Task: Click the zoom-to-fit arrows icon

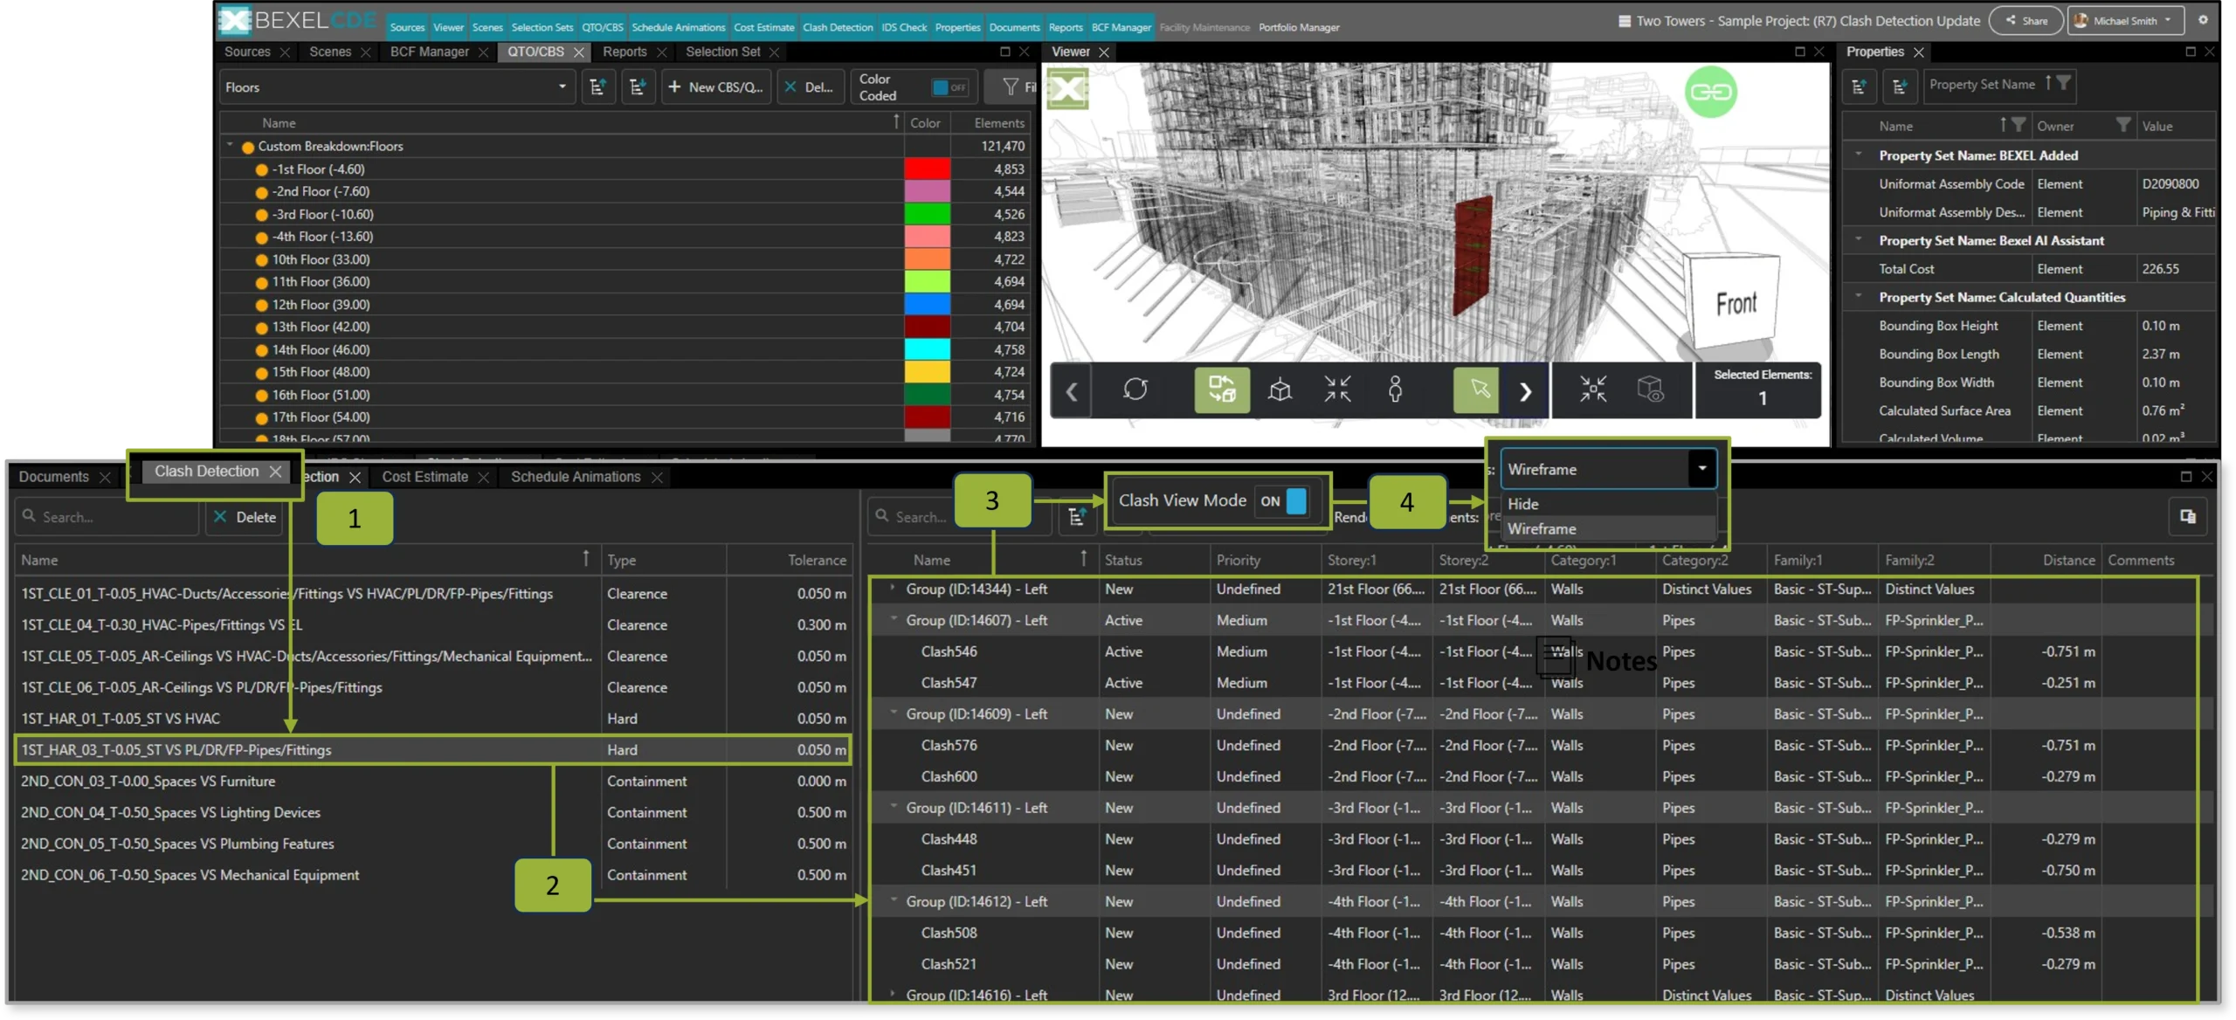Action: point(1337,389)
